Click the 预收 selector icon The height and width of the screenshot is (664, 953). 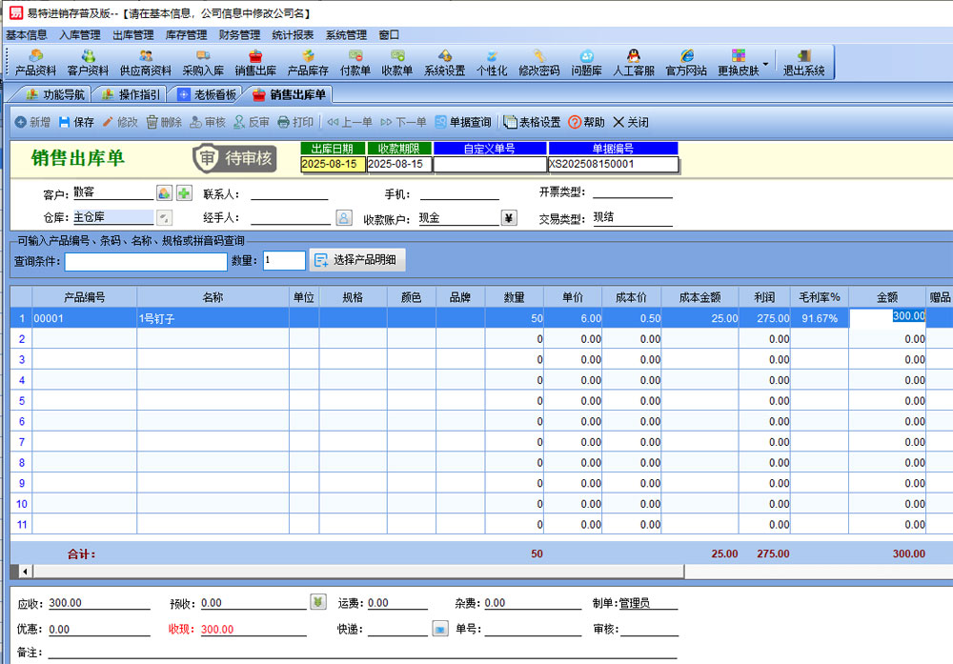click(318, 601)
